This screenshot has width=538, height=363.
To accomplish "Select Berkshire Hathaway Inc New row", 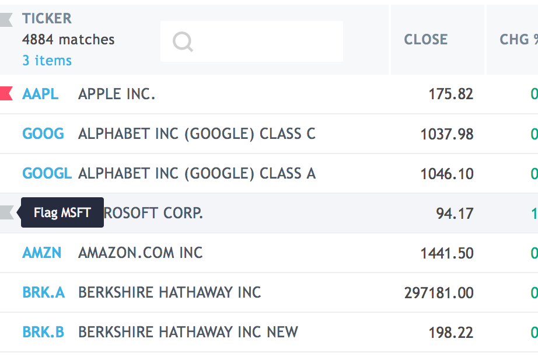I will coord(269,332).
